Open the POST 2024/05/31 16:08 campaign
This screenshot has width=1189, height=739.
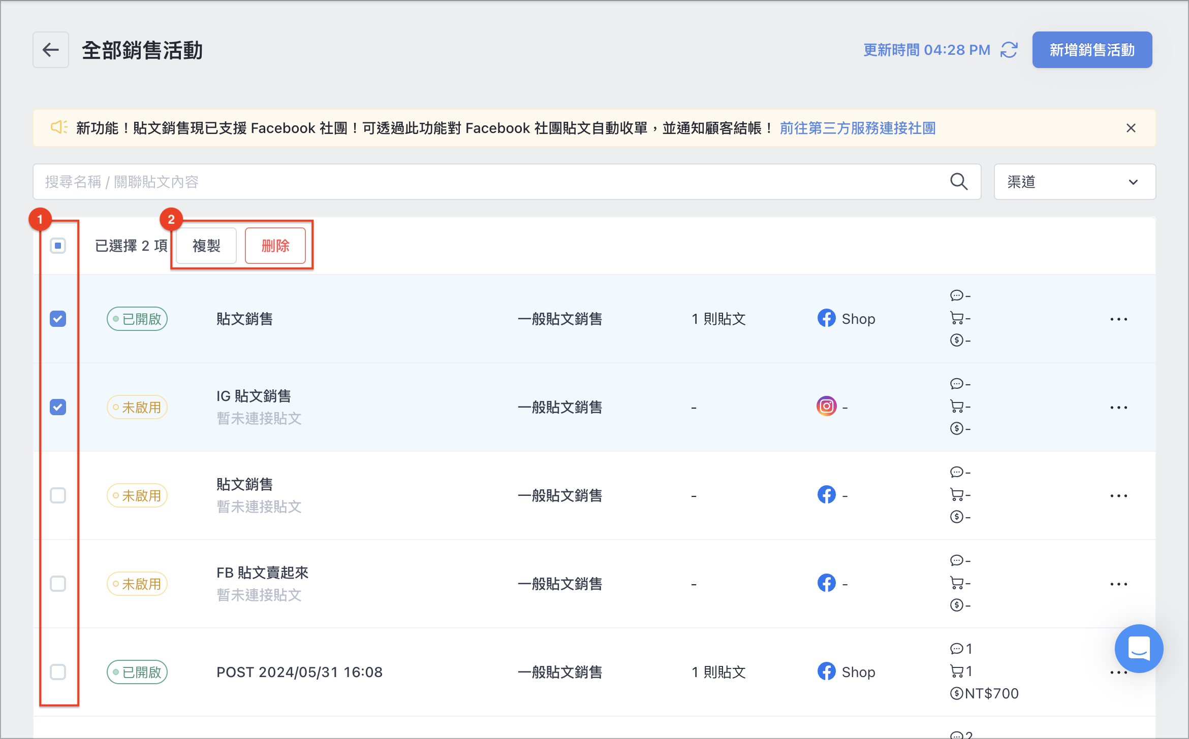[x=299, y=672]
